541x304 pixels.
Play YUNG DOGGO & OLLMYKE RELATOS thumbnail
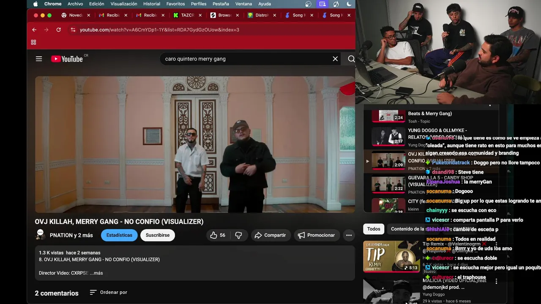(x=388, y=136)
